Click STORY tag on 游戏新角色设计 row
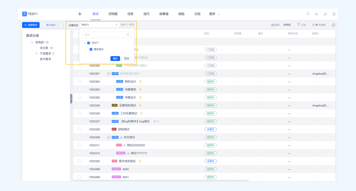The width and height of the screenshot is (356, 191). (x=115, y=74)
